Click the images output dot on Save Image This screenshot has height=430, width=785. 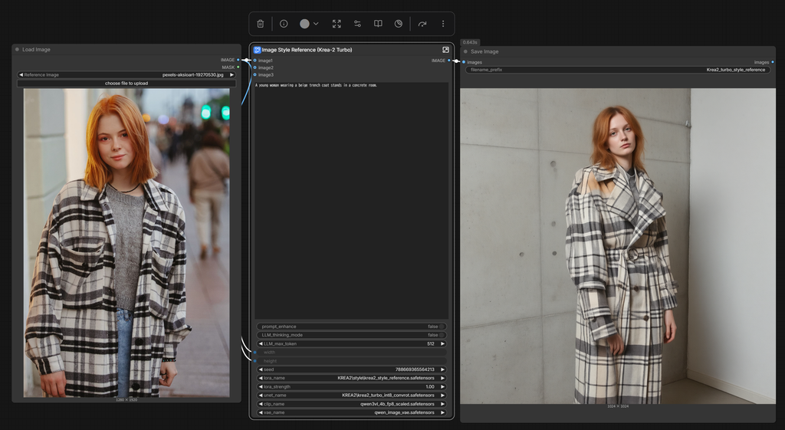[x=773, y=62]
